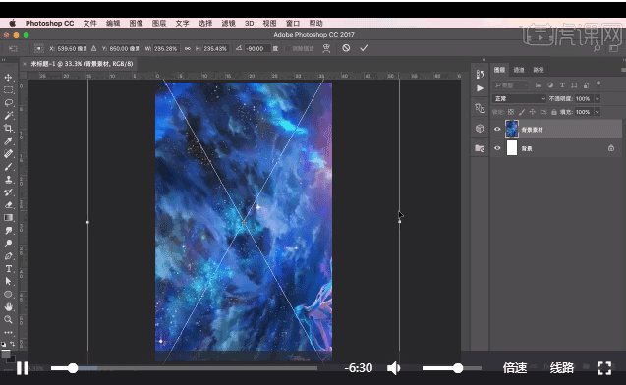
Task: Select the Lasso tool
Action: [9, 102]
